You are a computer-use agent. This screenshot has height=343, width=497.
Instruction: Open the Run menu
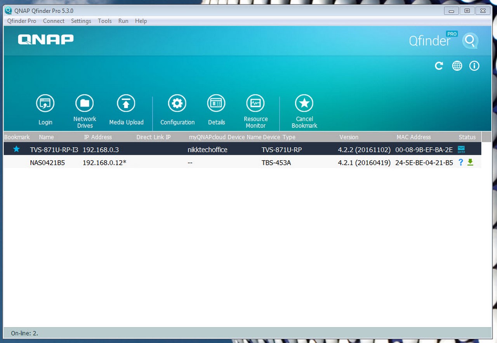[123, 21]
